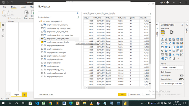Collapse the Visualizations pane
Screen dimensions: 189x106
point(182,25)
